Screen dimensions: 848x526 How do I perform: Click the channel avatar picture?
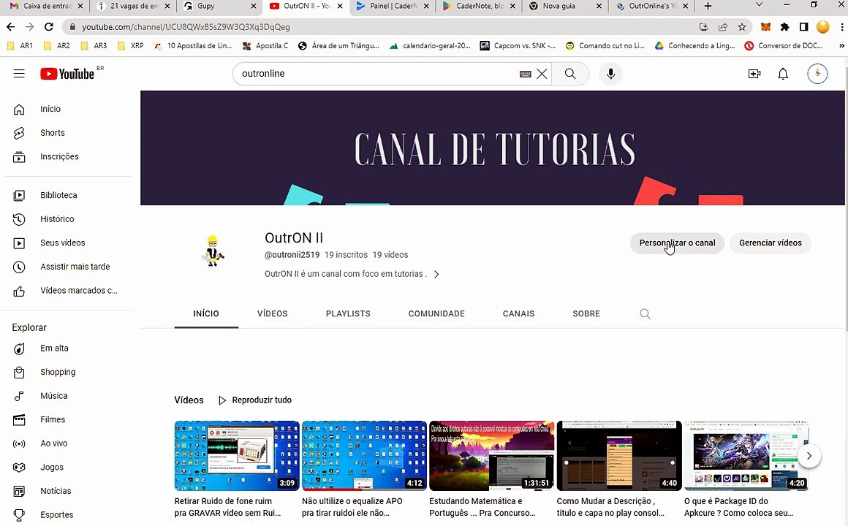coord(213,251)
